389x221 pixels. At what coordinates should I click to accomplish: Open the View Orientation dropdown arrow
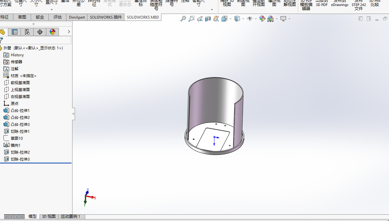coord(230,19)
